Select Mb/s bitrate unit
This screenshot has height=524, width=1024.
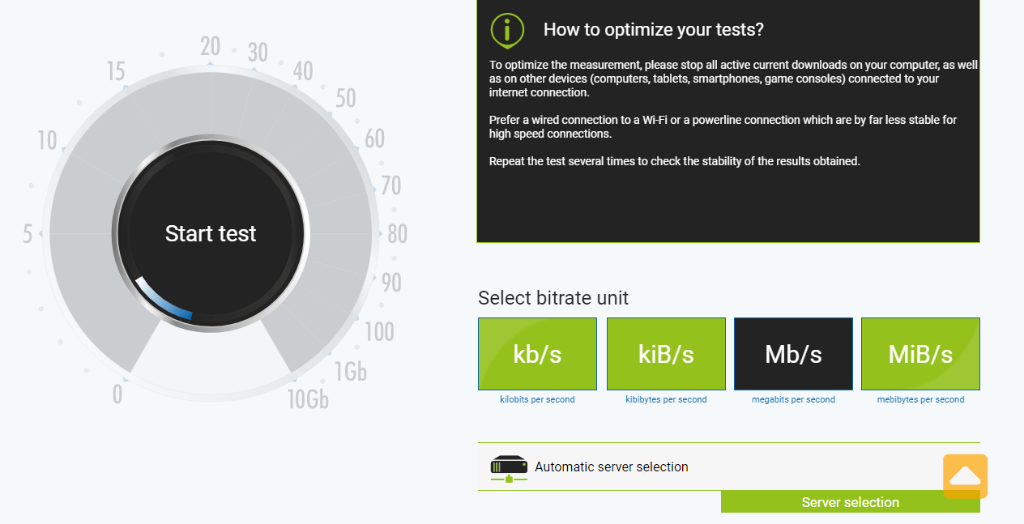pyautogui.click(x=793, y=354)
